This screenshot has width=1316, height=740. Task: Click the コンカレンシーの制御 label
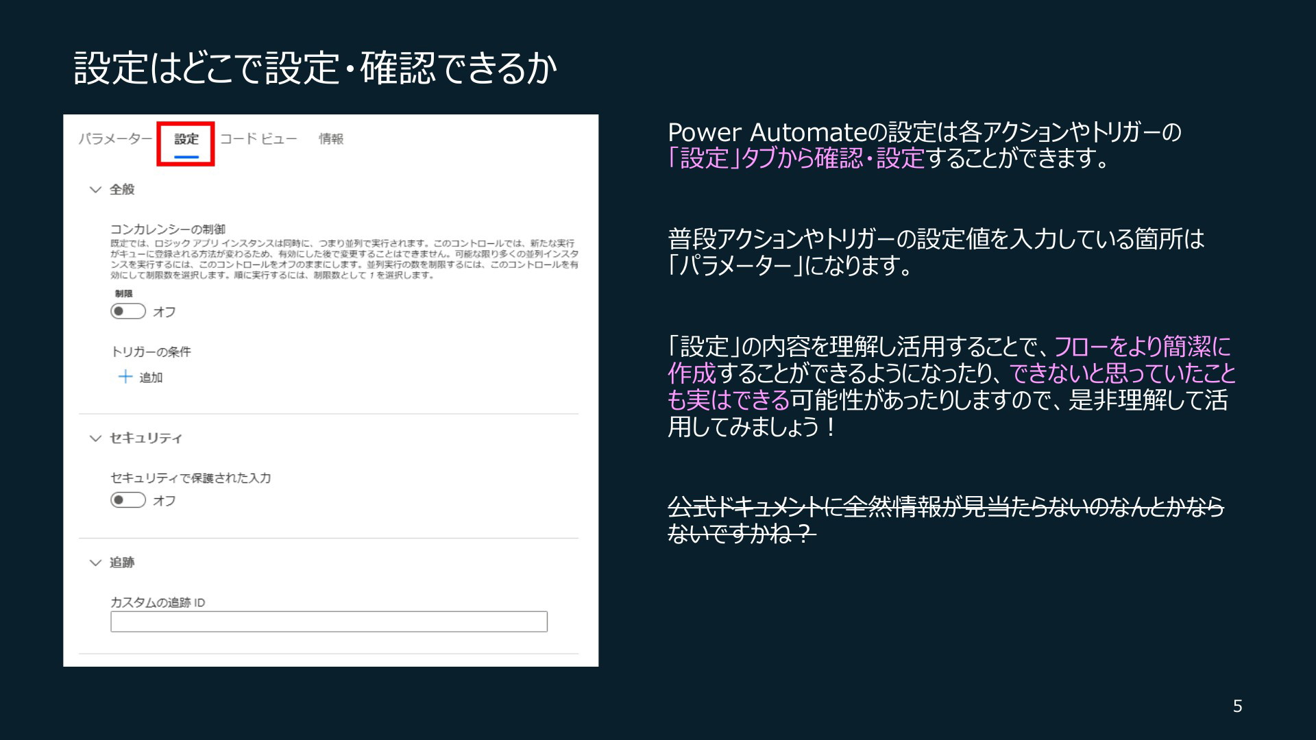(x=168, y=230)
